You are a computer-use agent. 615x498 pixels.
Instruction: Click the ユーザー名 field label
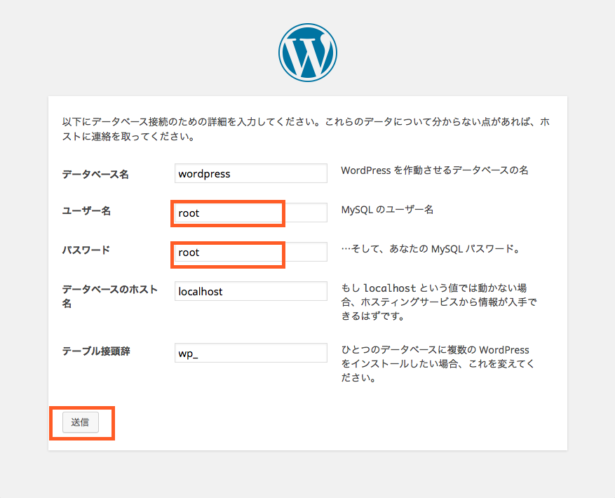[86, 210]
